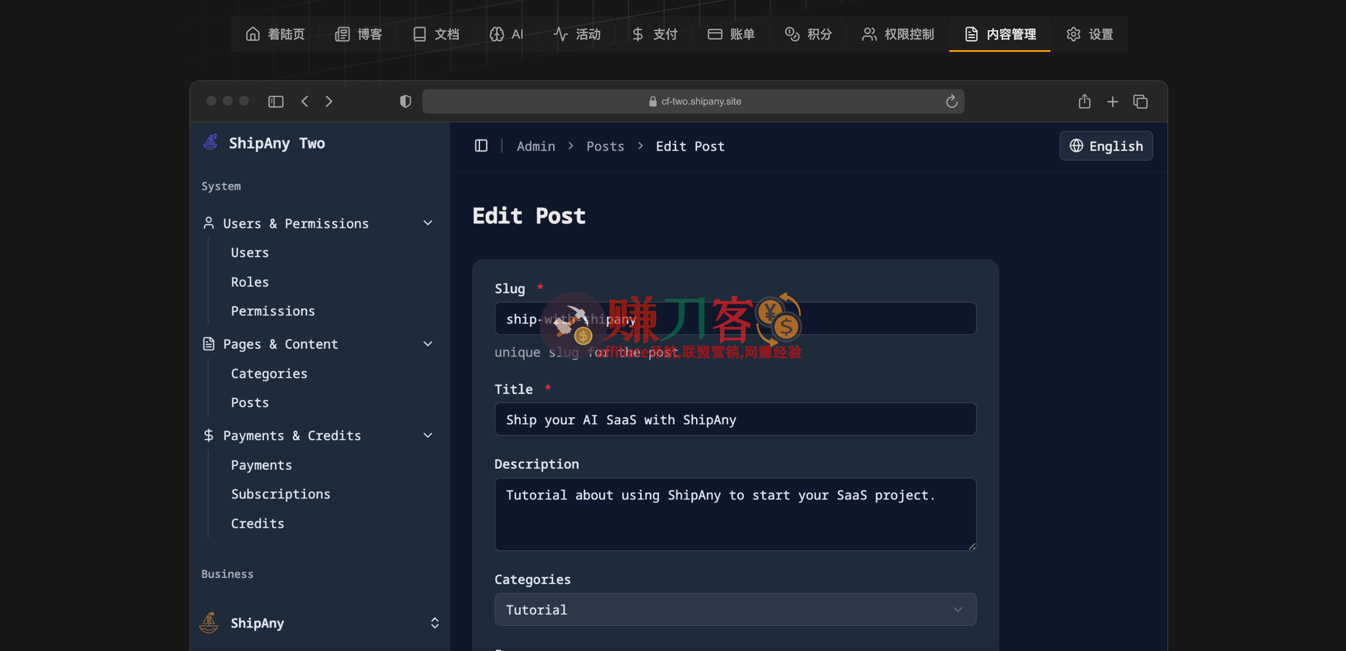Open the AI tab

click(506, 35)
